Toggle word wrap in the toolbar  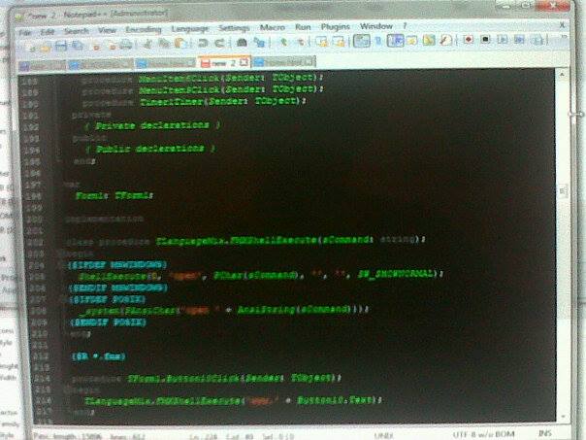click(x=362, y=41)
